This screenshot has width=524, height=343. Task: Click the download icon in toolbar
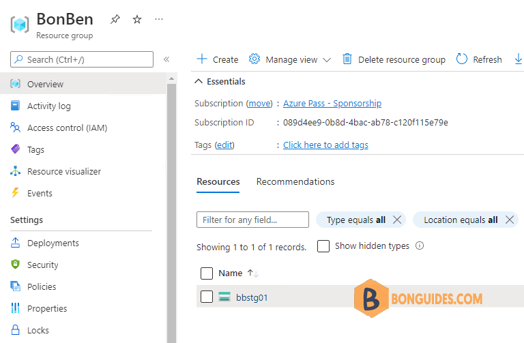[x=517, y=59]
